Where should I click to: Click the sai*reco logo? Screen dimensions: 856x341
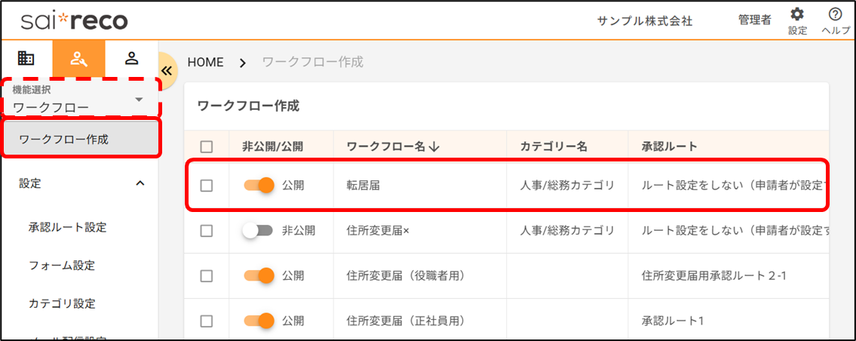pos(74,20)
